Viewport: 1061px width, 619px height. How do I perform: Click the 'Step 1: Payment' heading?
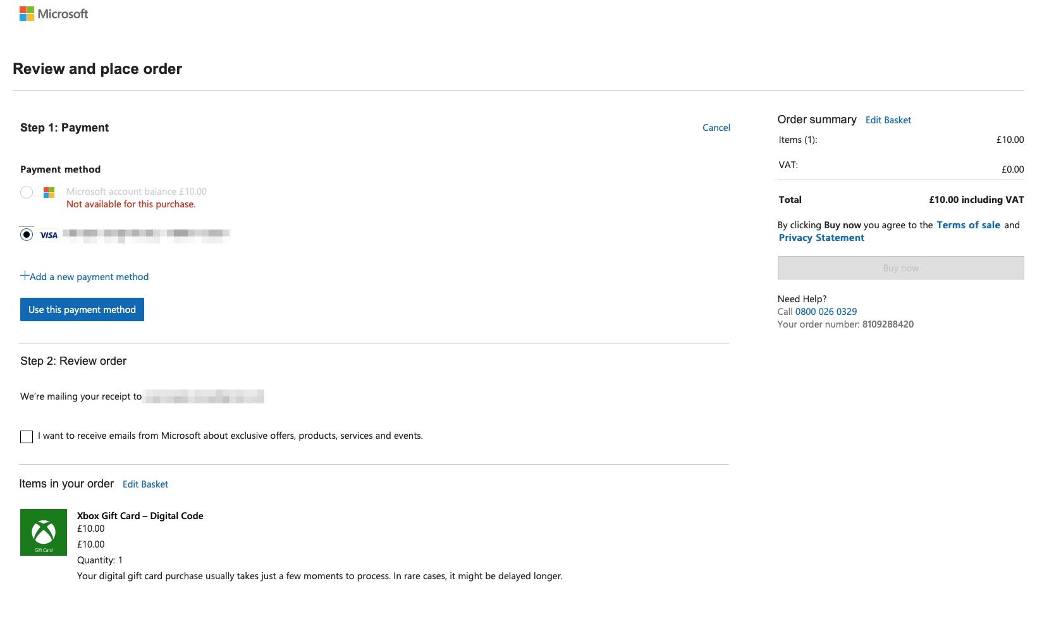click(64, 128)
